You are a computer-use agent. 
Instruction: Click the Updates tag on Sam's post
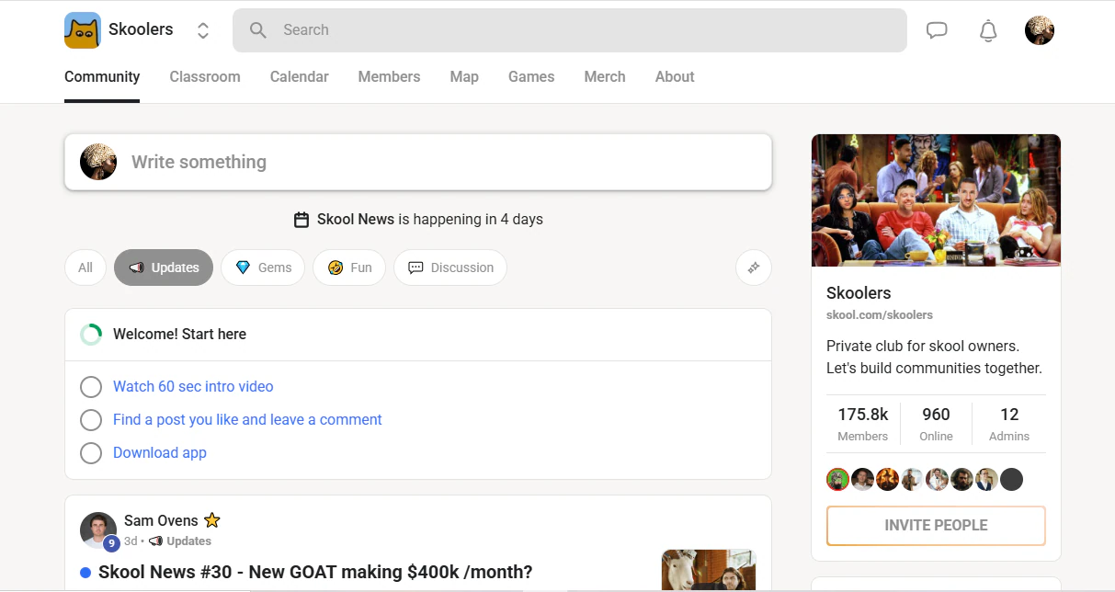coord(180,541)
